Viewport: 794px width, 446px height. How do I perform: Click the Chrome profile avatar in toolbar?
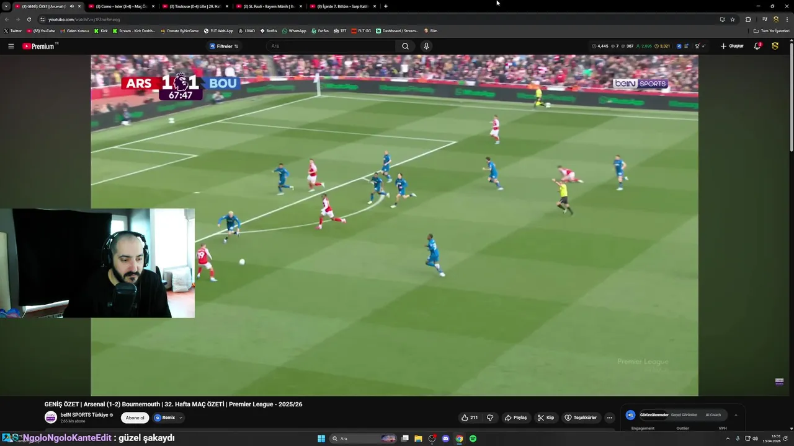pyautogui.click(x=776, y=19)
